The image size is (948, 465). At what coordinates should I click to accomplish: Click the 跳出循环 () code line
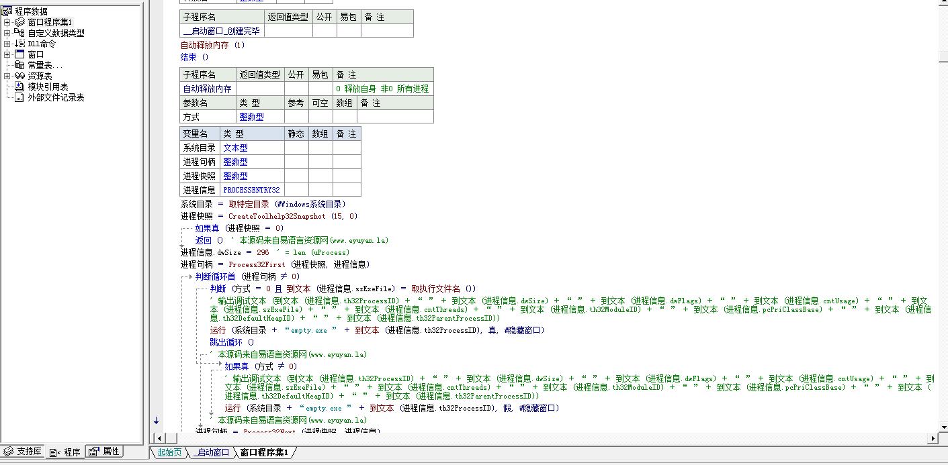coord(232,342)
